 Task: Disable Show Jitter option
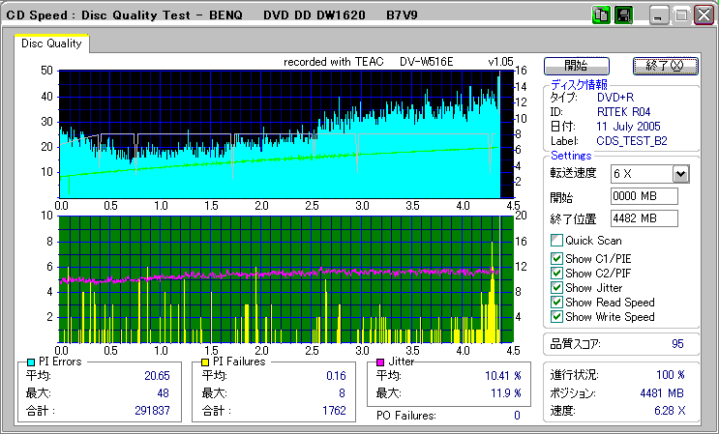(x=556, y=287)
